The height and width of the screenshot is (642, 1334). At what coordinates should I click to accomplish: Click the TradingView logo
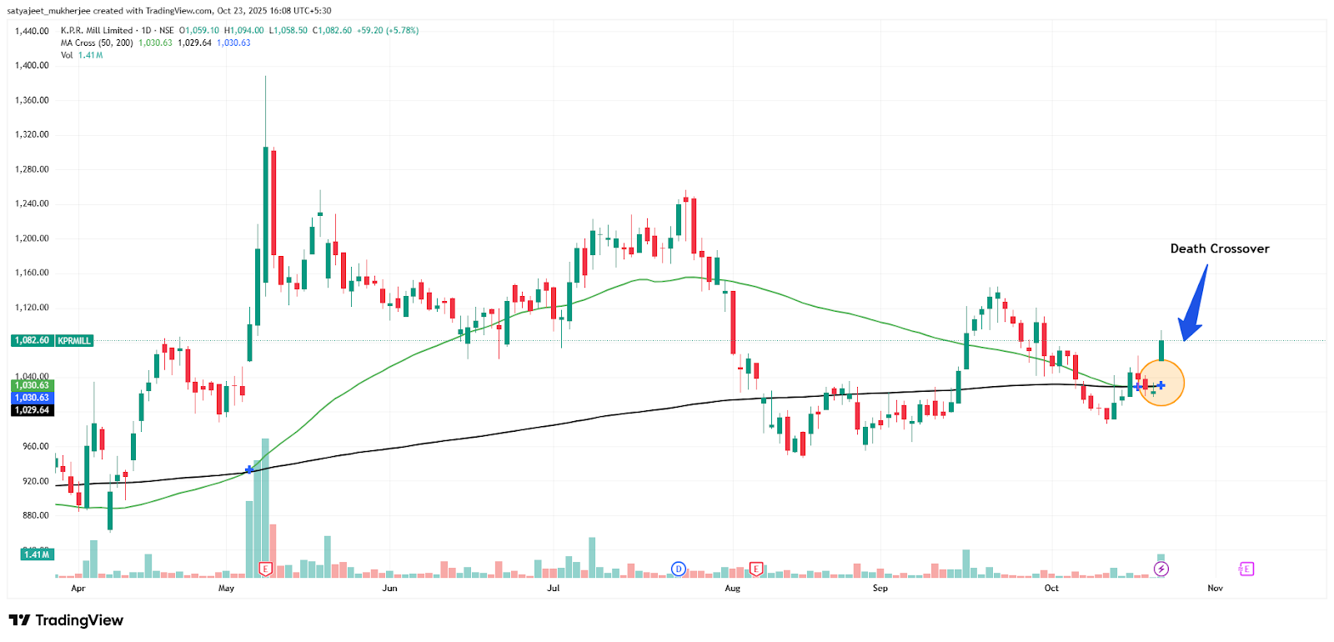[66, 620]
